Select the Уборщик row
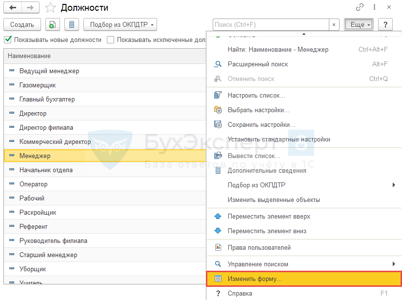This screenshot has width=402, height=300. (x=105, y=269)
